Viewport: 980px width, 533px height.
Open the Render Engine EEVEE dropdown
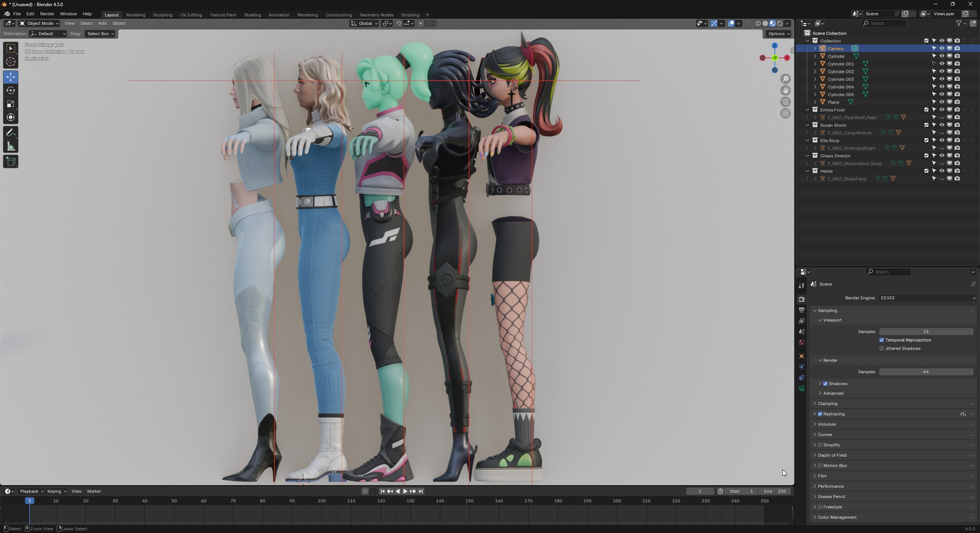point(928,298)
